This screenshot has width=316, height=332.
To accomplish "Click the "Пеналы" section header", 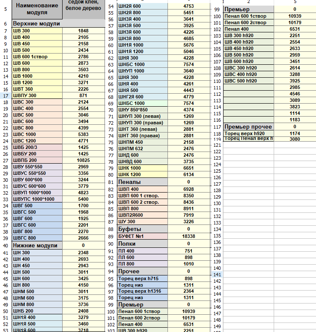I will tap(142, 182).
